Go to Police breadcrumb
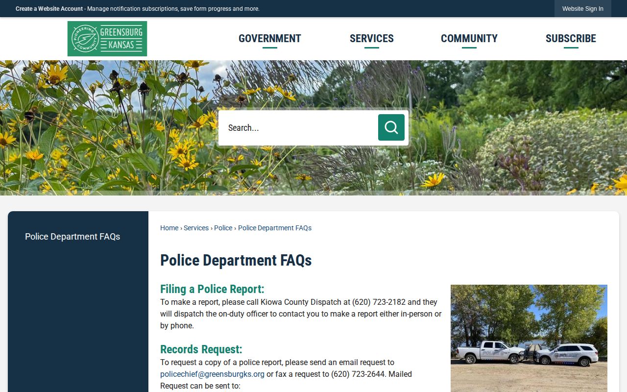Screen dimensions: 627x392 pyautogui.click(x=223, y=228)
